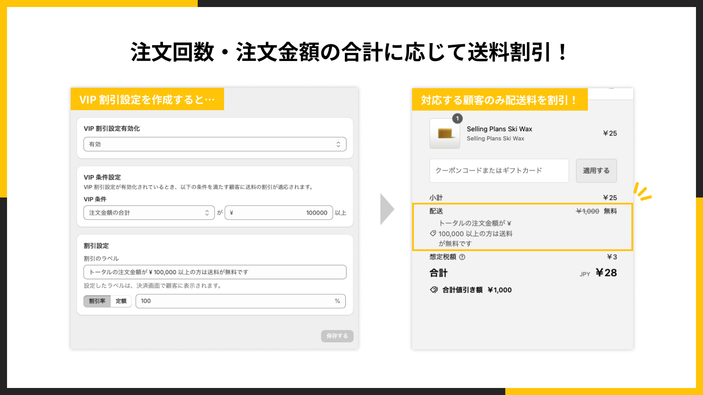The image size is (703, 395).
Task: Click the VIP 割引設定を作成すると… header label
Action: pos(147,99)
